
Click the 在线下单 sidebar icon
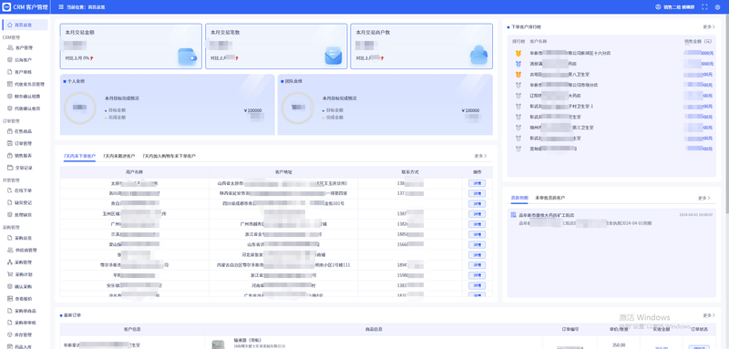tap(10, 190)
